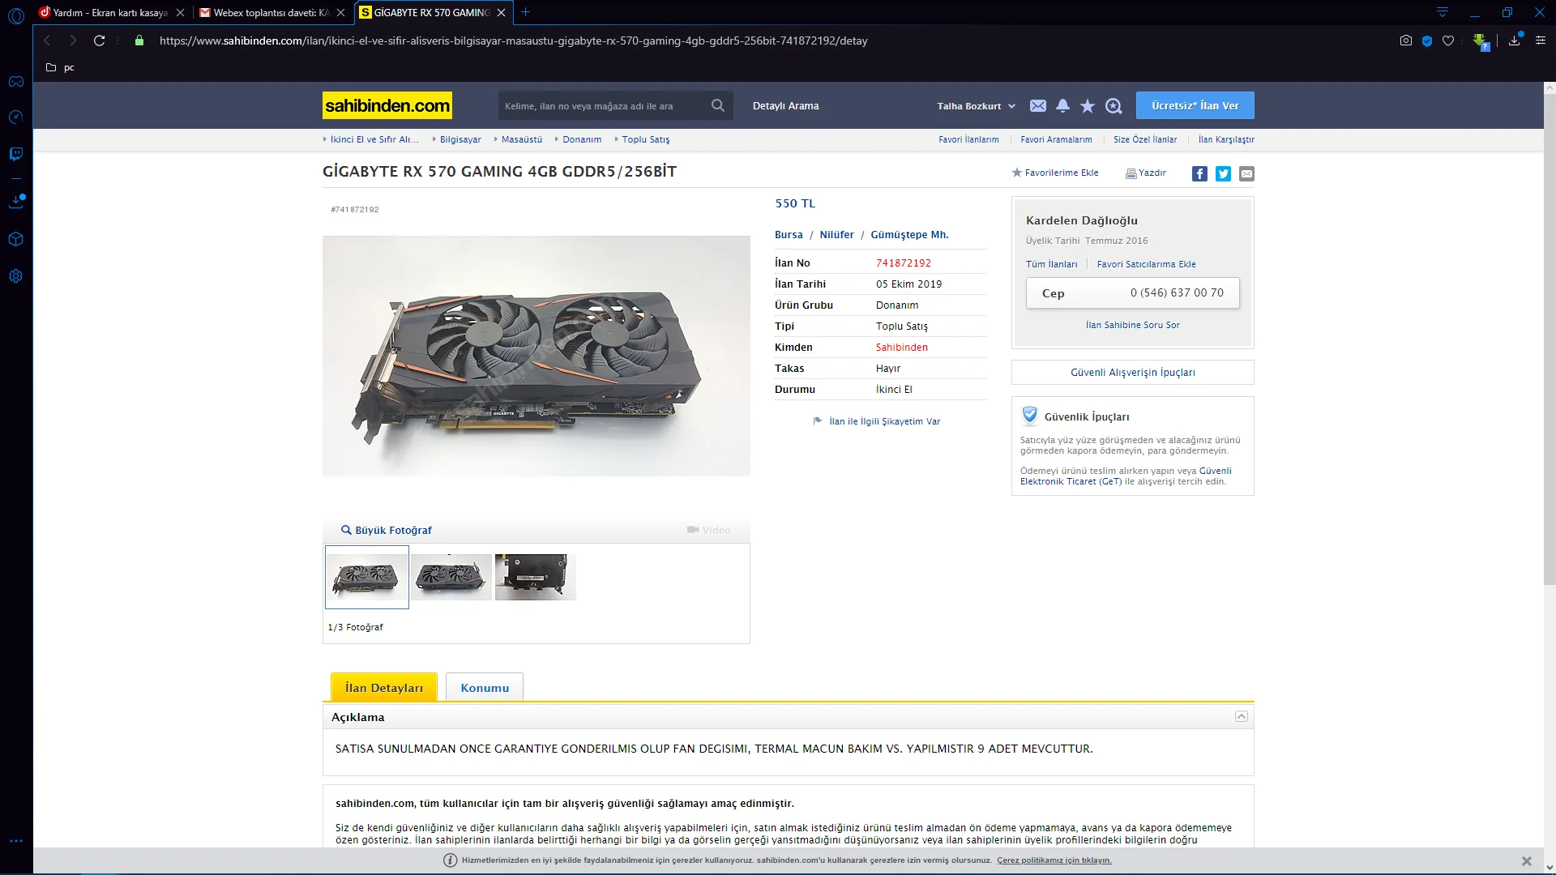Toggle the bookmark heart in address bar
This screenshot has width=1556, height=875.
(1448, 41)
